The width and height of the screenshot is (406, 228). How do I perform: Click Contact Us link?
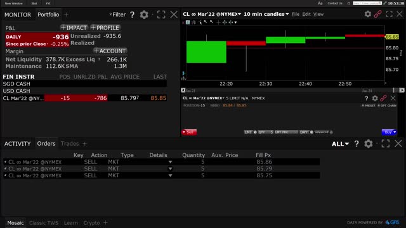335,3
